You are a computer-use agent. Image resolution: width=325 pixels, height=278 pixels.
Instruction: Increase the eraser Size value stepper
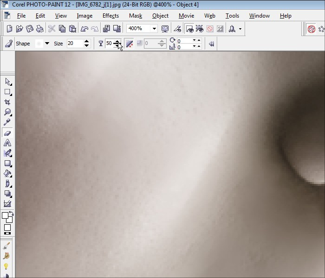point(86,41)
